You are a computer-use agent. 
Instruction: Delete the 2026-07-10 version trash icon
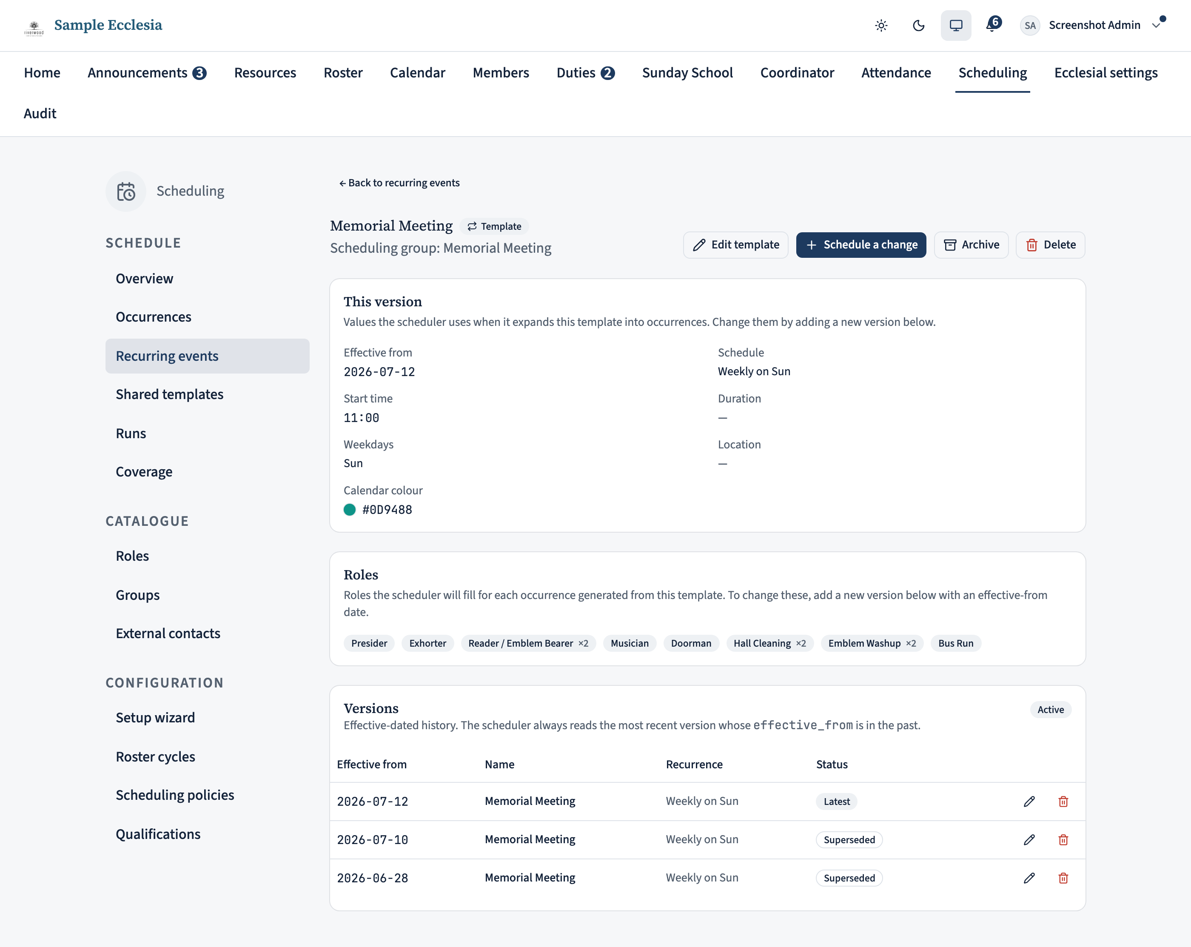coord(1063,839)
